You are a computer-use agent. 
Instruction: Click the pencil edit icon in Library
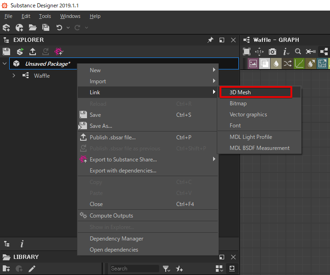pos(32,269)
